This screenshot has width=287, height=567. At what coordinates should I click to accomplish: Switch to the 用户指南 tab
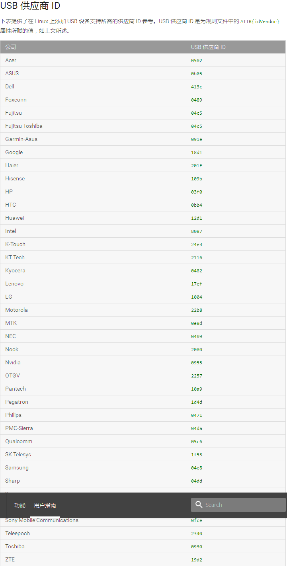[x=45, y=505]
